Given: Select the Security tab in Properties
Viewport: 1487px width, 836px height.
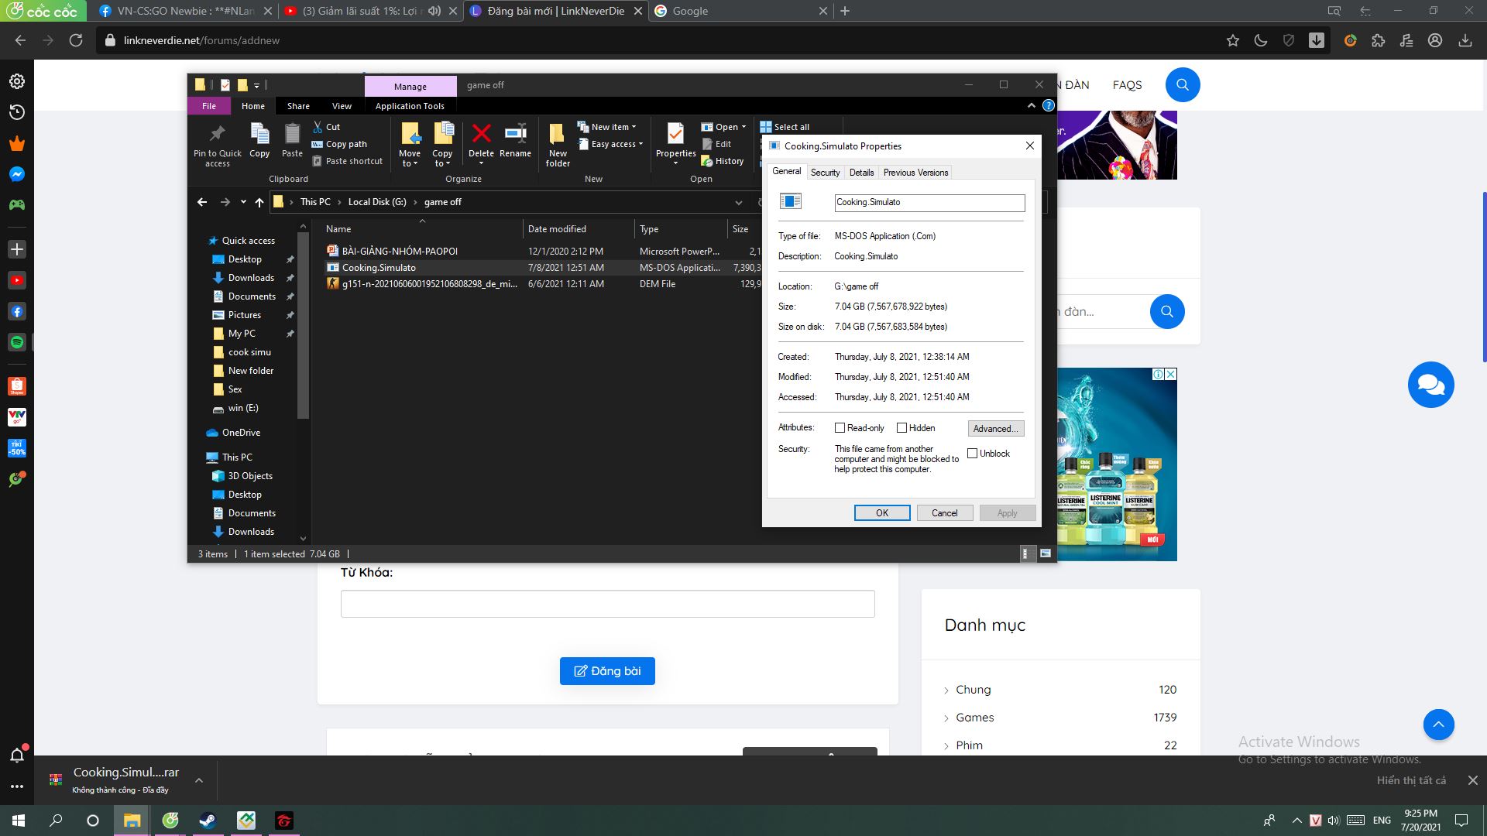Looking at the screenshot, I should (824, 172).
